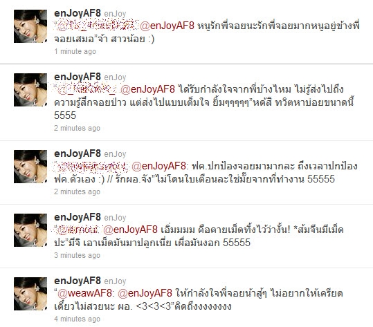Click the gray 'enJoy' display name in the last tweet
This screenshot has height=327, width=373.
pos(115,281)
